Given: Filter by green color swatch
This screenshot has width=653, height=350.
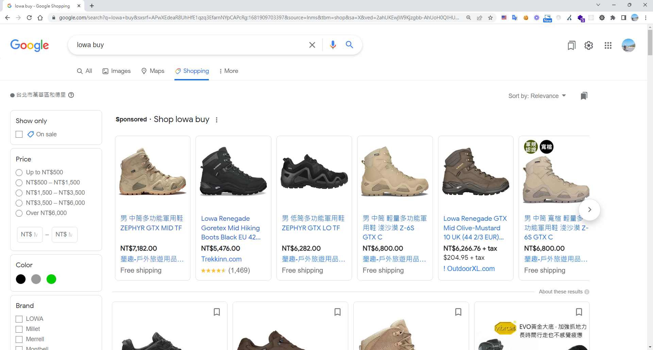Looking at the screenshot, I should tap(51, 279).
